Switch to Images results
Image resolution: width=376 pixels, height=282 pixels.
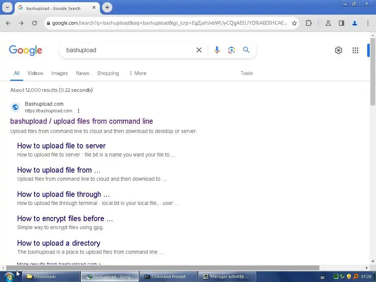pyautogui.click(x=59, y=73)
